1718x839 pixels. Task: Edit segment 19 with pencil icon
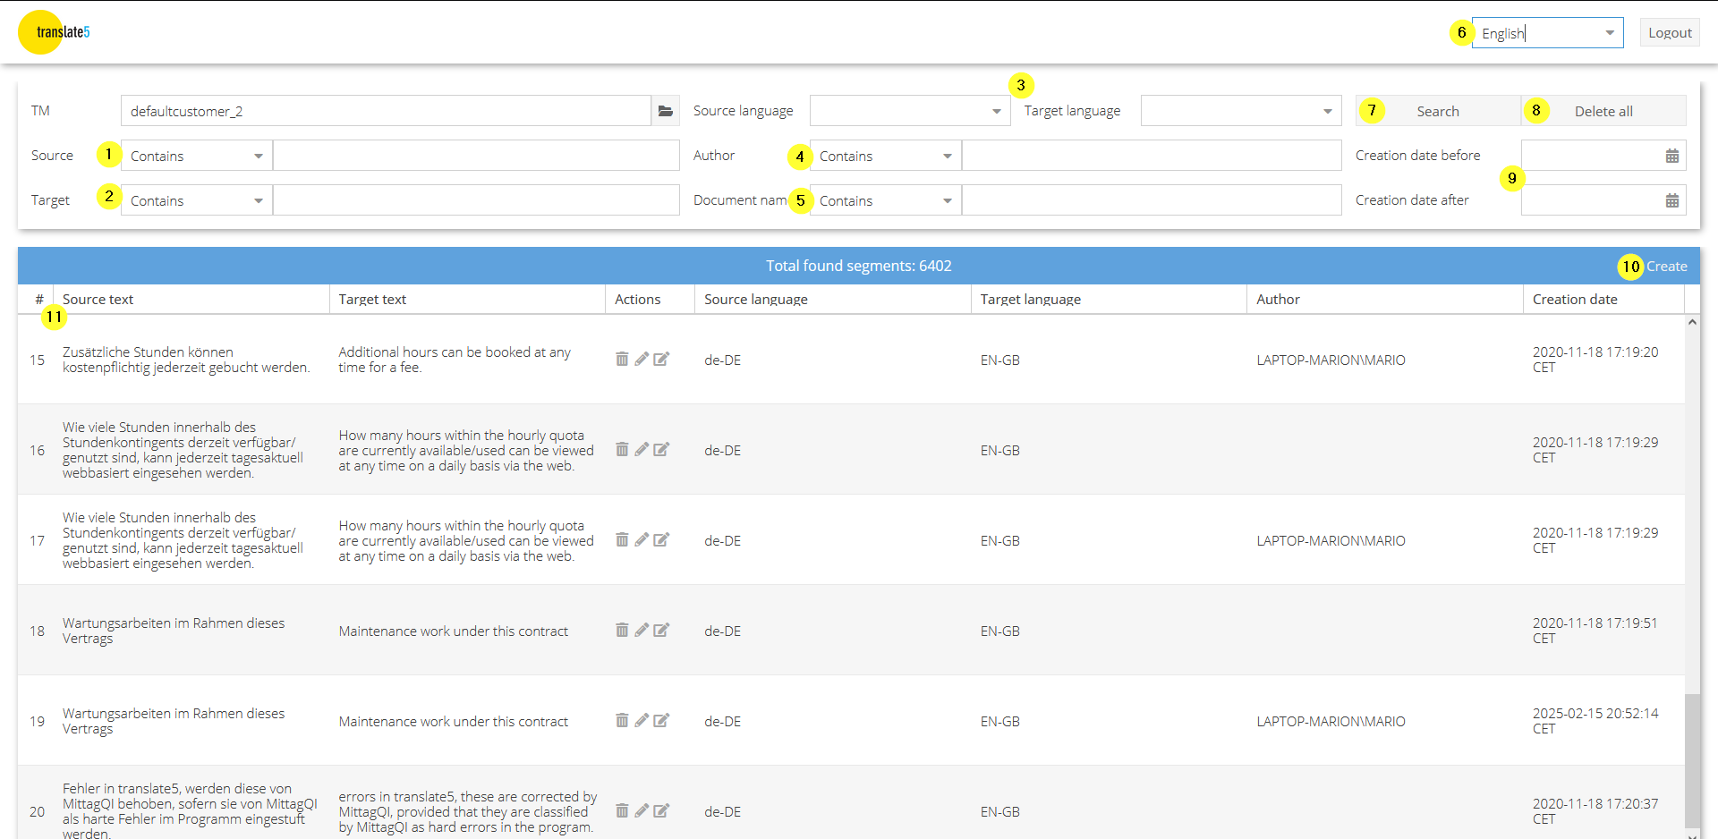click(x=642, y=720)
